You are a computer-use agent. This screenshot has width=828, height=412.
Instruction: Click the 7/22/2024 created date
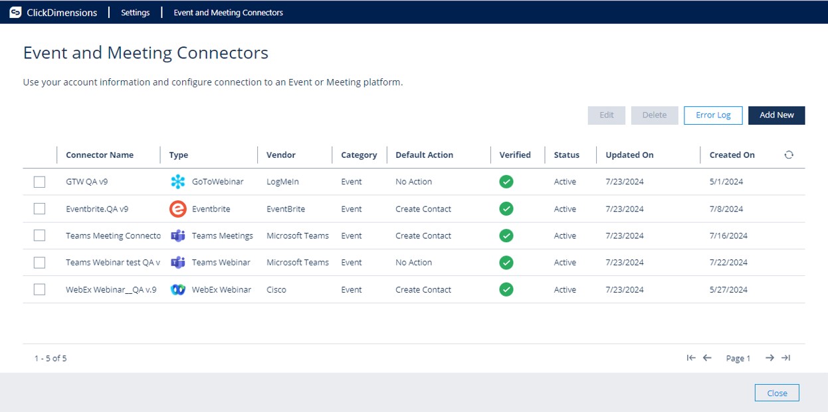[x=728, y=263]
